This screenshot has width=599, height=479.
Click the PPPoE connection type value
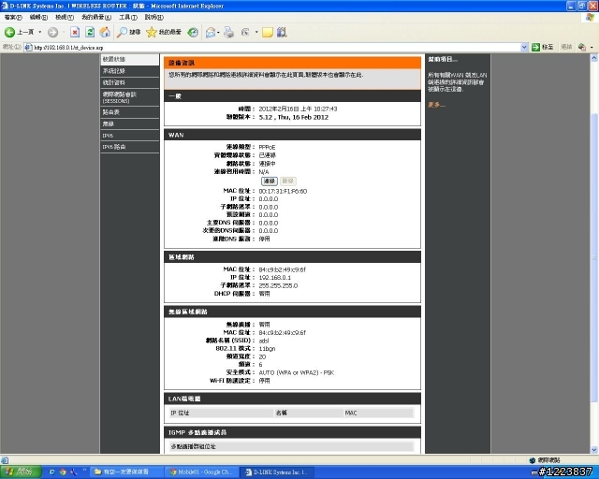click(x=267, y=147)
